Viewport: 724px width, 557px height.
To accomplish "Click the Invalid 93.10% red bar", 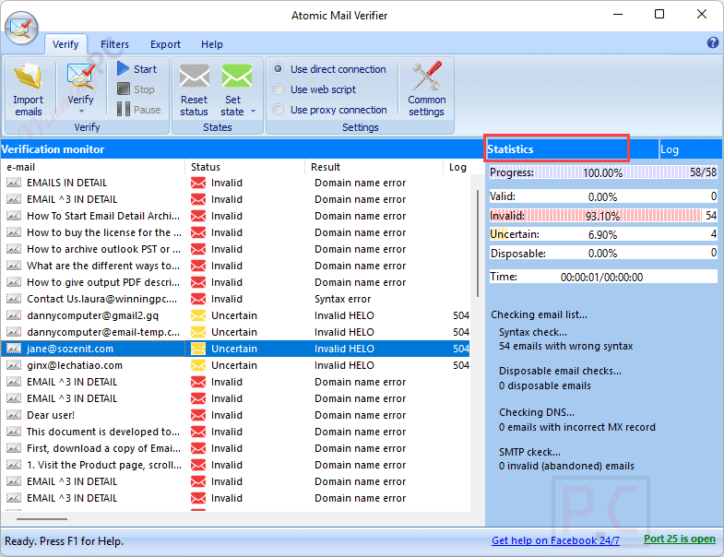I will coord(603,216).
